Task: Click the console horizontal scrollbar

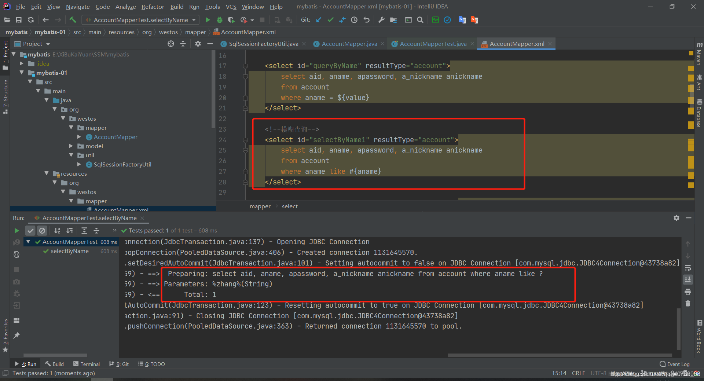Action: (x=560, y=355)
